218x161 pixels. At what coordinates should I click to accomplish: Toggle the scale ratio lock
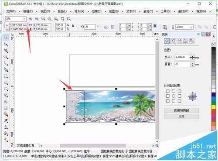click(x=73, y=26)
